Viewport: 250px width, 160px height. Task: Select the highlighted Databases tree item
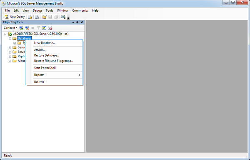[25, 38]
